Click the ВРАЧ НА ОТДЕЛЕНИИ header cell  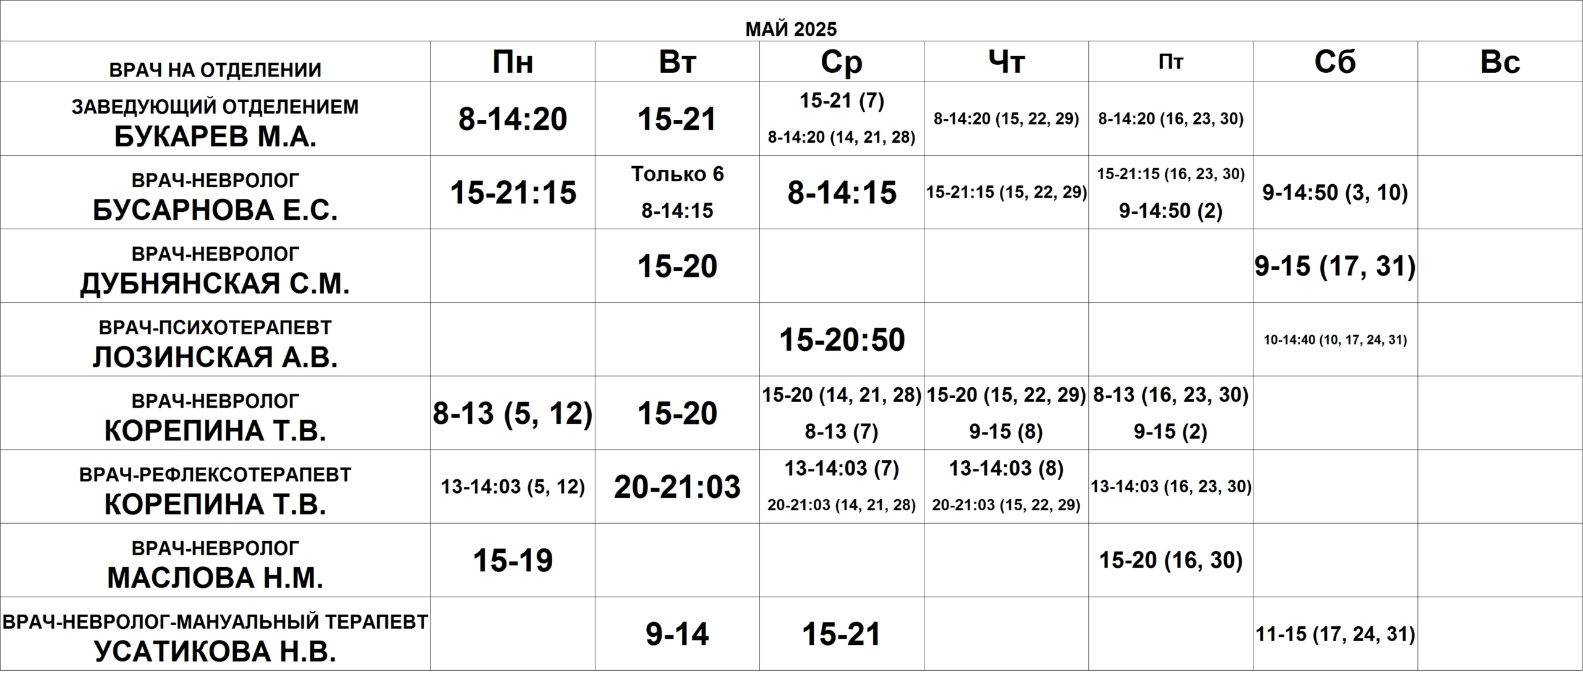(215, 62)
